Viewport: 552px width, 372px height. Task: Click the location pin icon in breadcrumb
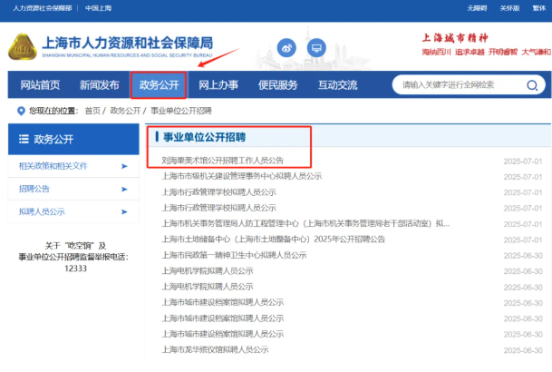21,111
